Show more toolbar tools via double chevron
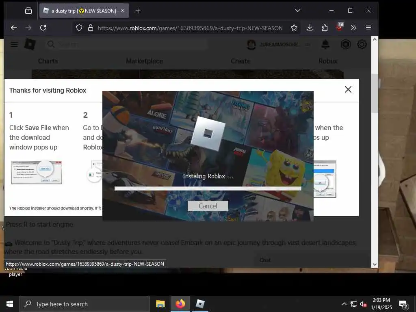The image size is (416, 312). click(x=353, y=28)
